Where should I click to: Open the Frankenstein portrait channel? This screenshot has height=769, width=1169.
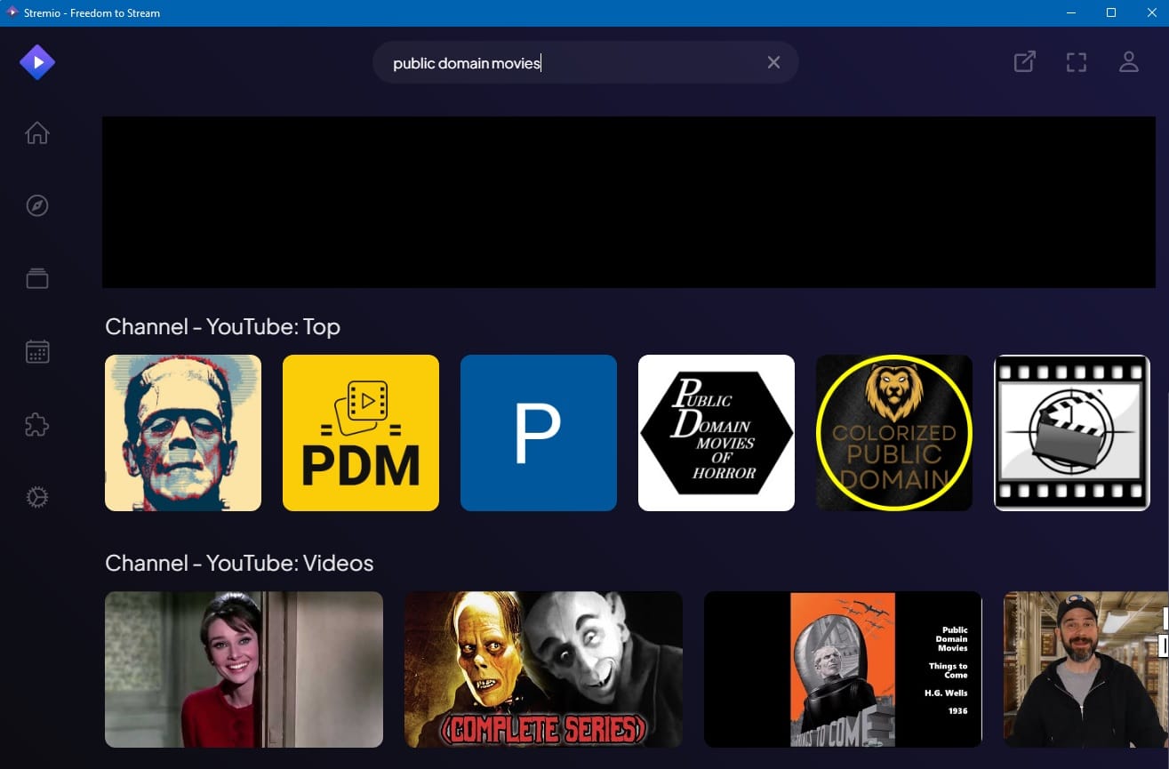tap(183, 433)
